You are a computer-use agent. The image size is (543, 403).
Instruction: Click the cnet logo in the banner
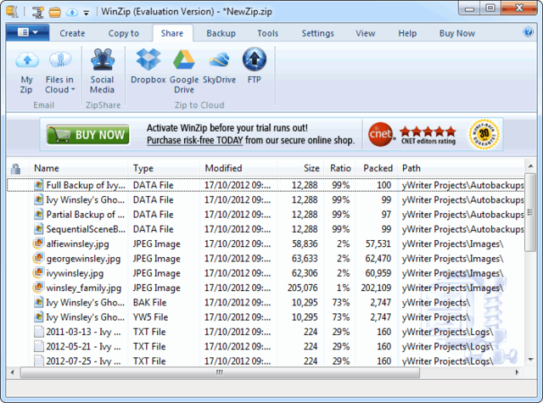pos(381,134)
